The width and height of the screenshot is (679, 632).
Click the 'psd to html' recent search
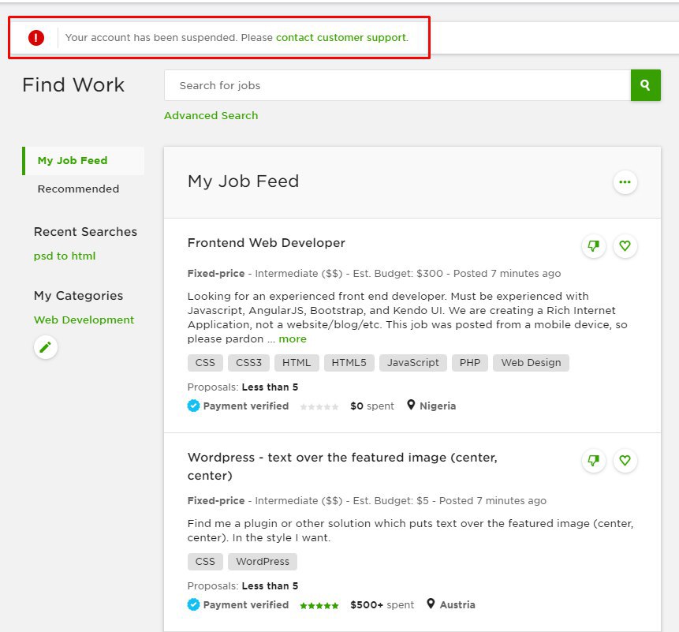[65, 256]
